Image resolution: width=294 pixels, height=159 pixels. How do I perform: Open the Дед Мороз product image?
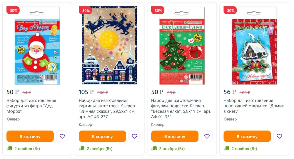coord(37,46)
